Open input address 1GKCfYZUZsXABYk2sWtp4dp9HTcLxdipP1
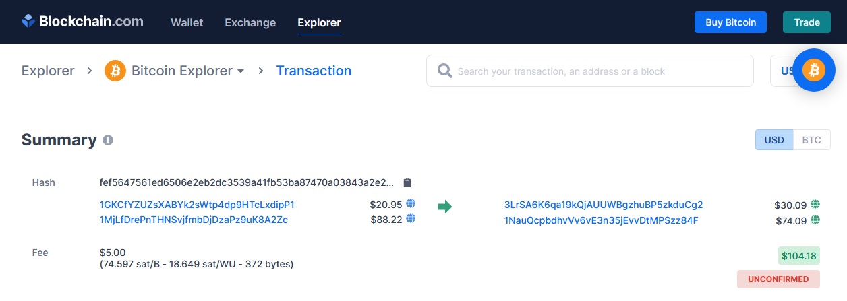The width and height of the screenshot is (847, 301). click(x=197, y=205)
